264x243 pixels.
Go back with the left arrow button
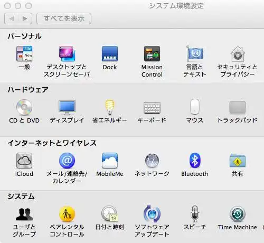[x=12, y=18]
